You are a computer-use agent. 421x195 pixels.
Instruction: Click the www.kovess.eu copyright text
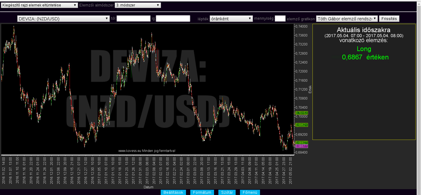pos(147,151)
